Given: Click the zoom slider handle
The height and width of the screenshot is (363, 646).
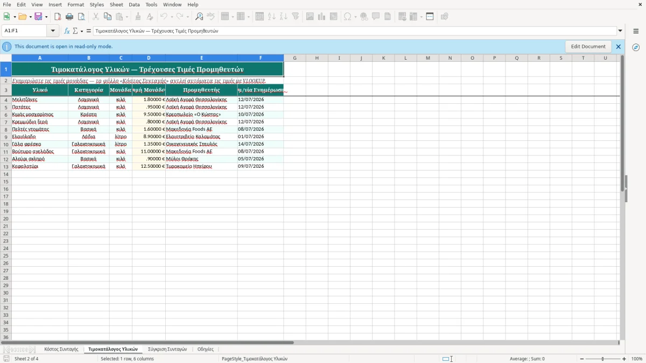Looking at the screenshot, I should 602,359.
